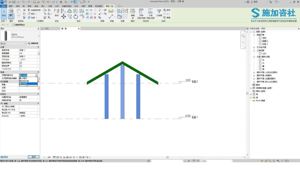Select 标高 2 floor plan in project browser

pyautogui.click(x=265, y=44)
